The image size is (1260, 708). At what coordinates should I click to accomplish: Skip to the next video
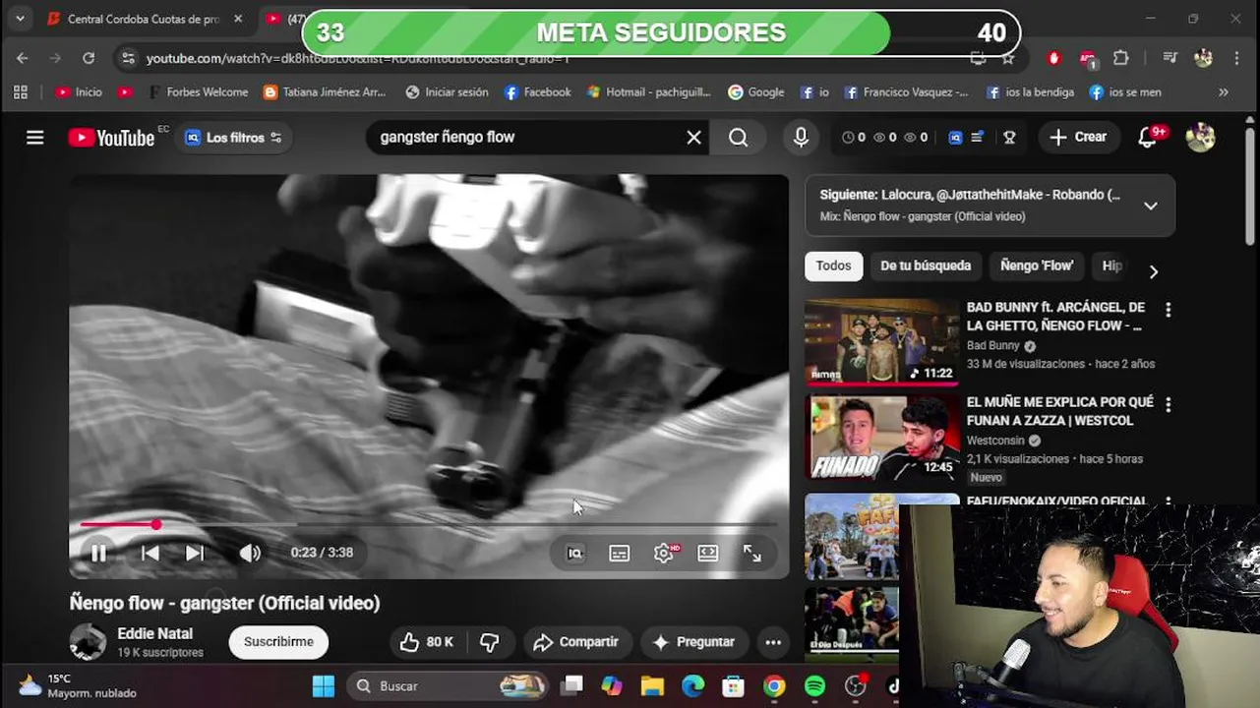click(x=195, y=553)
